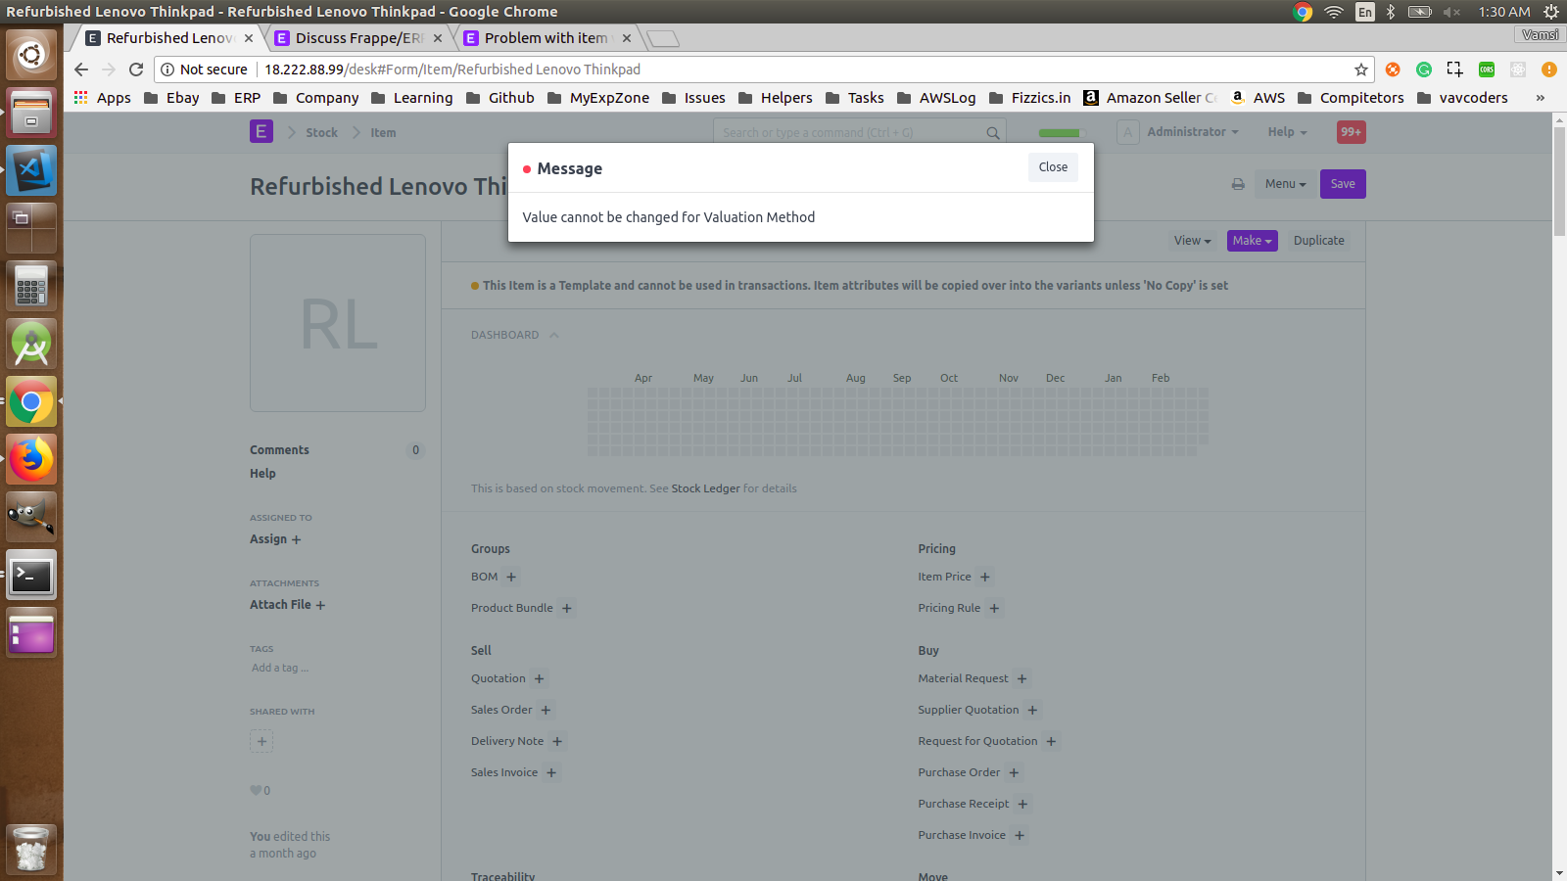Click the Add a tag field

click(x=280, y=668)
